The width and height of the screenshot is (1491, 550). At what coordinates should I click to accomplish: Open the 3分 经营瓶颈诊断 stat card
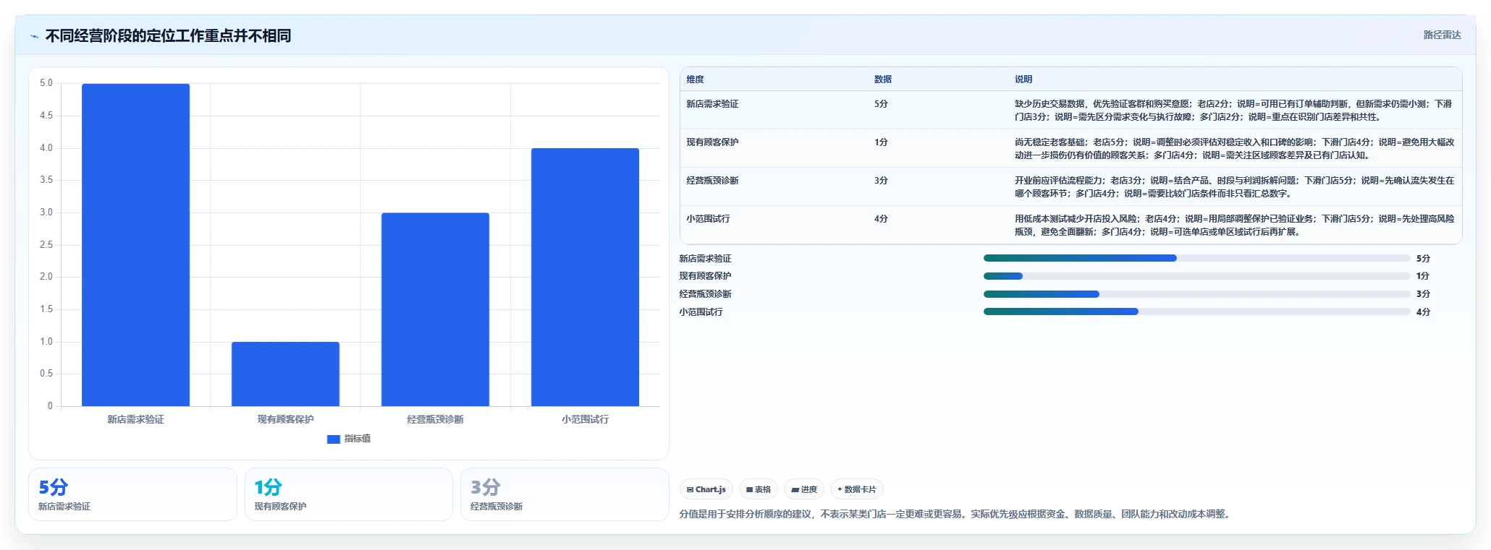pyautogui.click(x=565, y=494)
